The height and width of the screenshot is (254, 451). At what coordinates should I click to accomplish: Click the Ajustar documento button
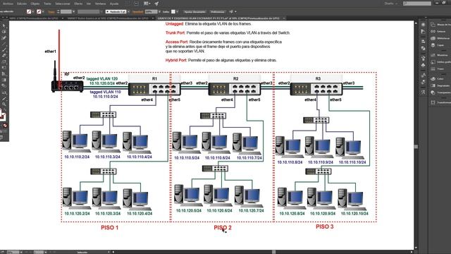(195, 12)
